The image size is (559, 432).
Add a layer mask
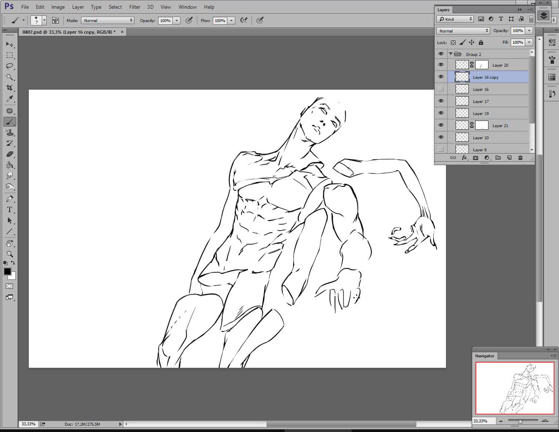tap(475, 158)
